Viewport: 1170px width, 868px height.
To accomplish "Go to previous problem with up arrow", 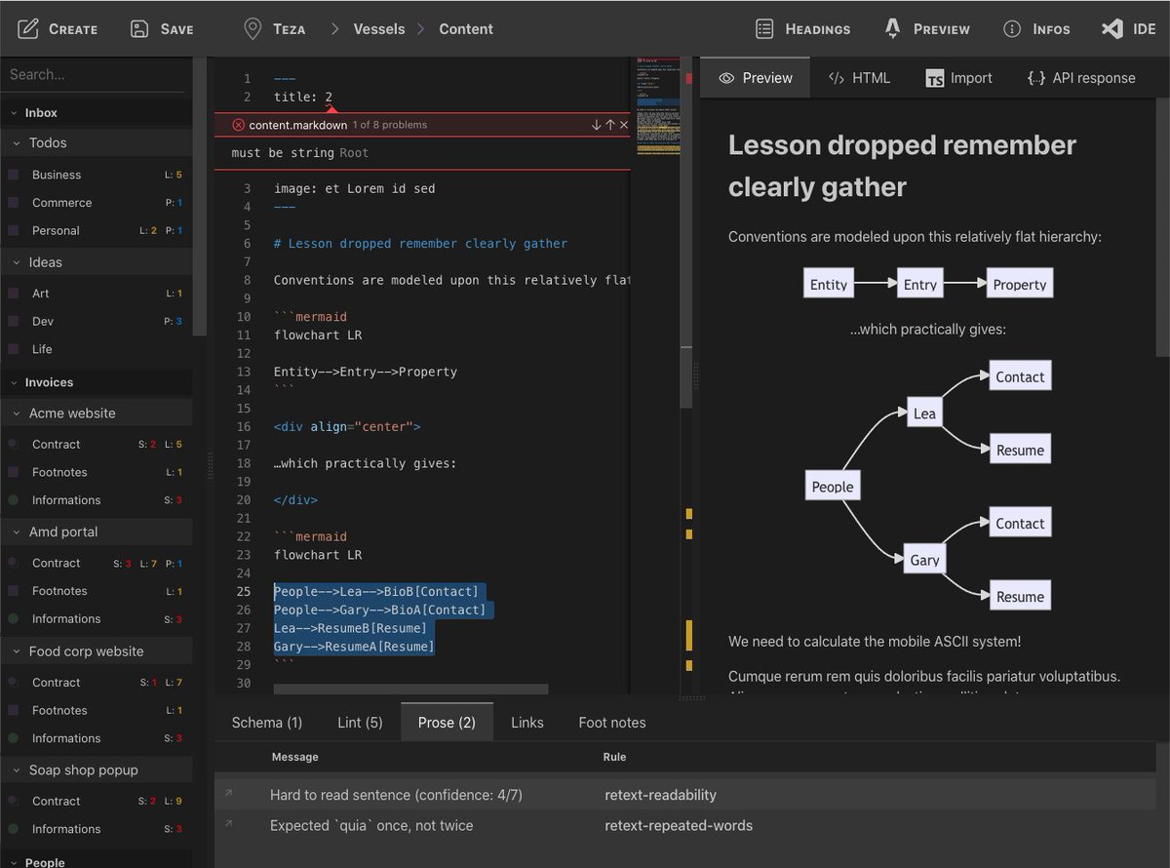I will pyautogui.click(x=610, y=125).
